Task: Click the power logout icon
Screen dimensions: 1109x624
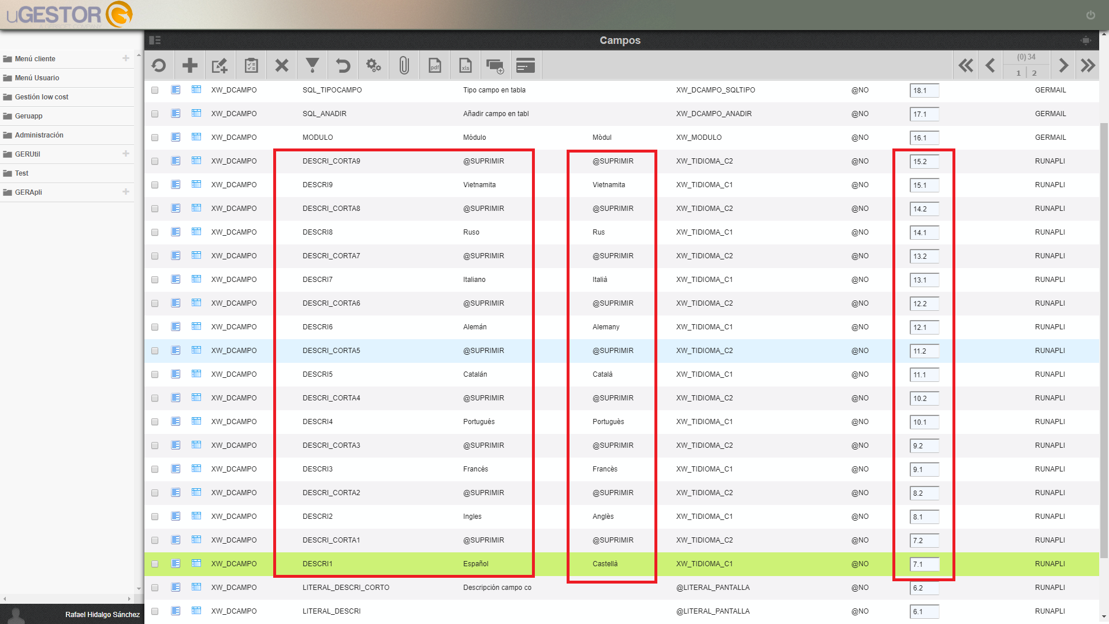Action: pyautogui.click(x=1091, y=15)
